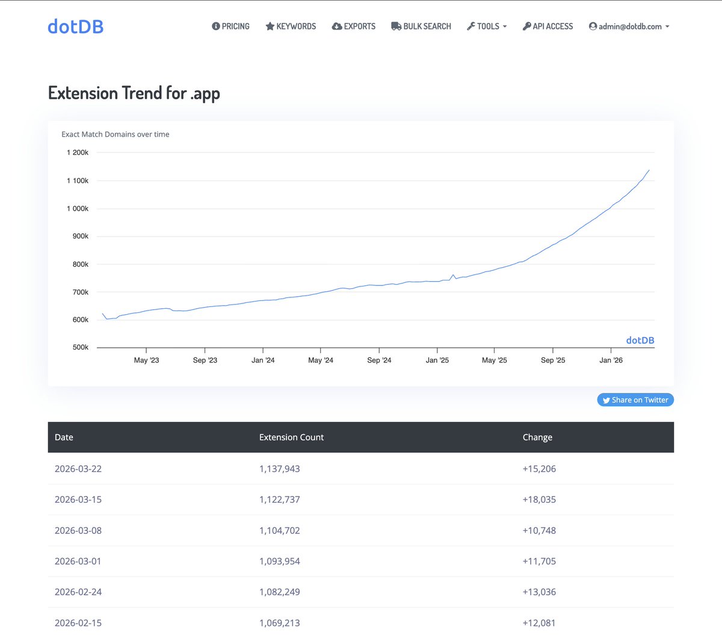
Task: Select the date 2026-03-08 cell
Action: [78, 530]
